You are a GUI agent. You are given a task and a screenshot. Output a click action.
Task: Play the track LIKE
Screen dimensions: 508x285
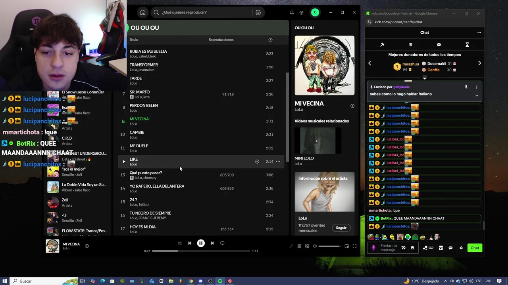[124, 161]
